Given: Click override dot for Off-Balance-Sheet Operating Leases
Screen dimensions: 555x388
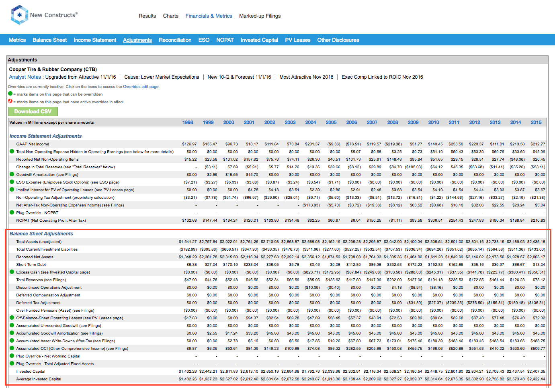Looking at the screenshot, I should point(12,318).
